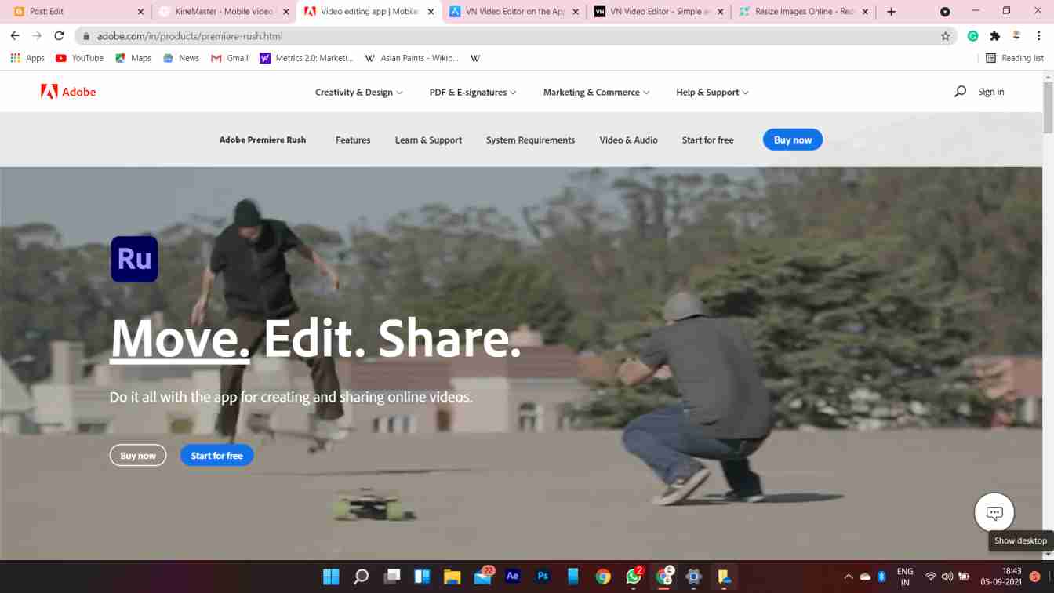Open a new browser tab

[x=891, y=12]
